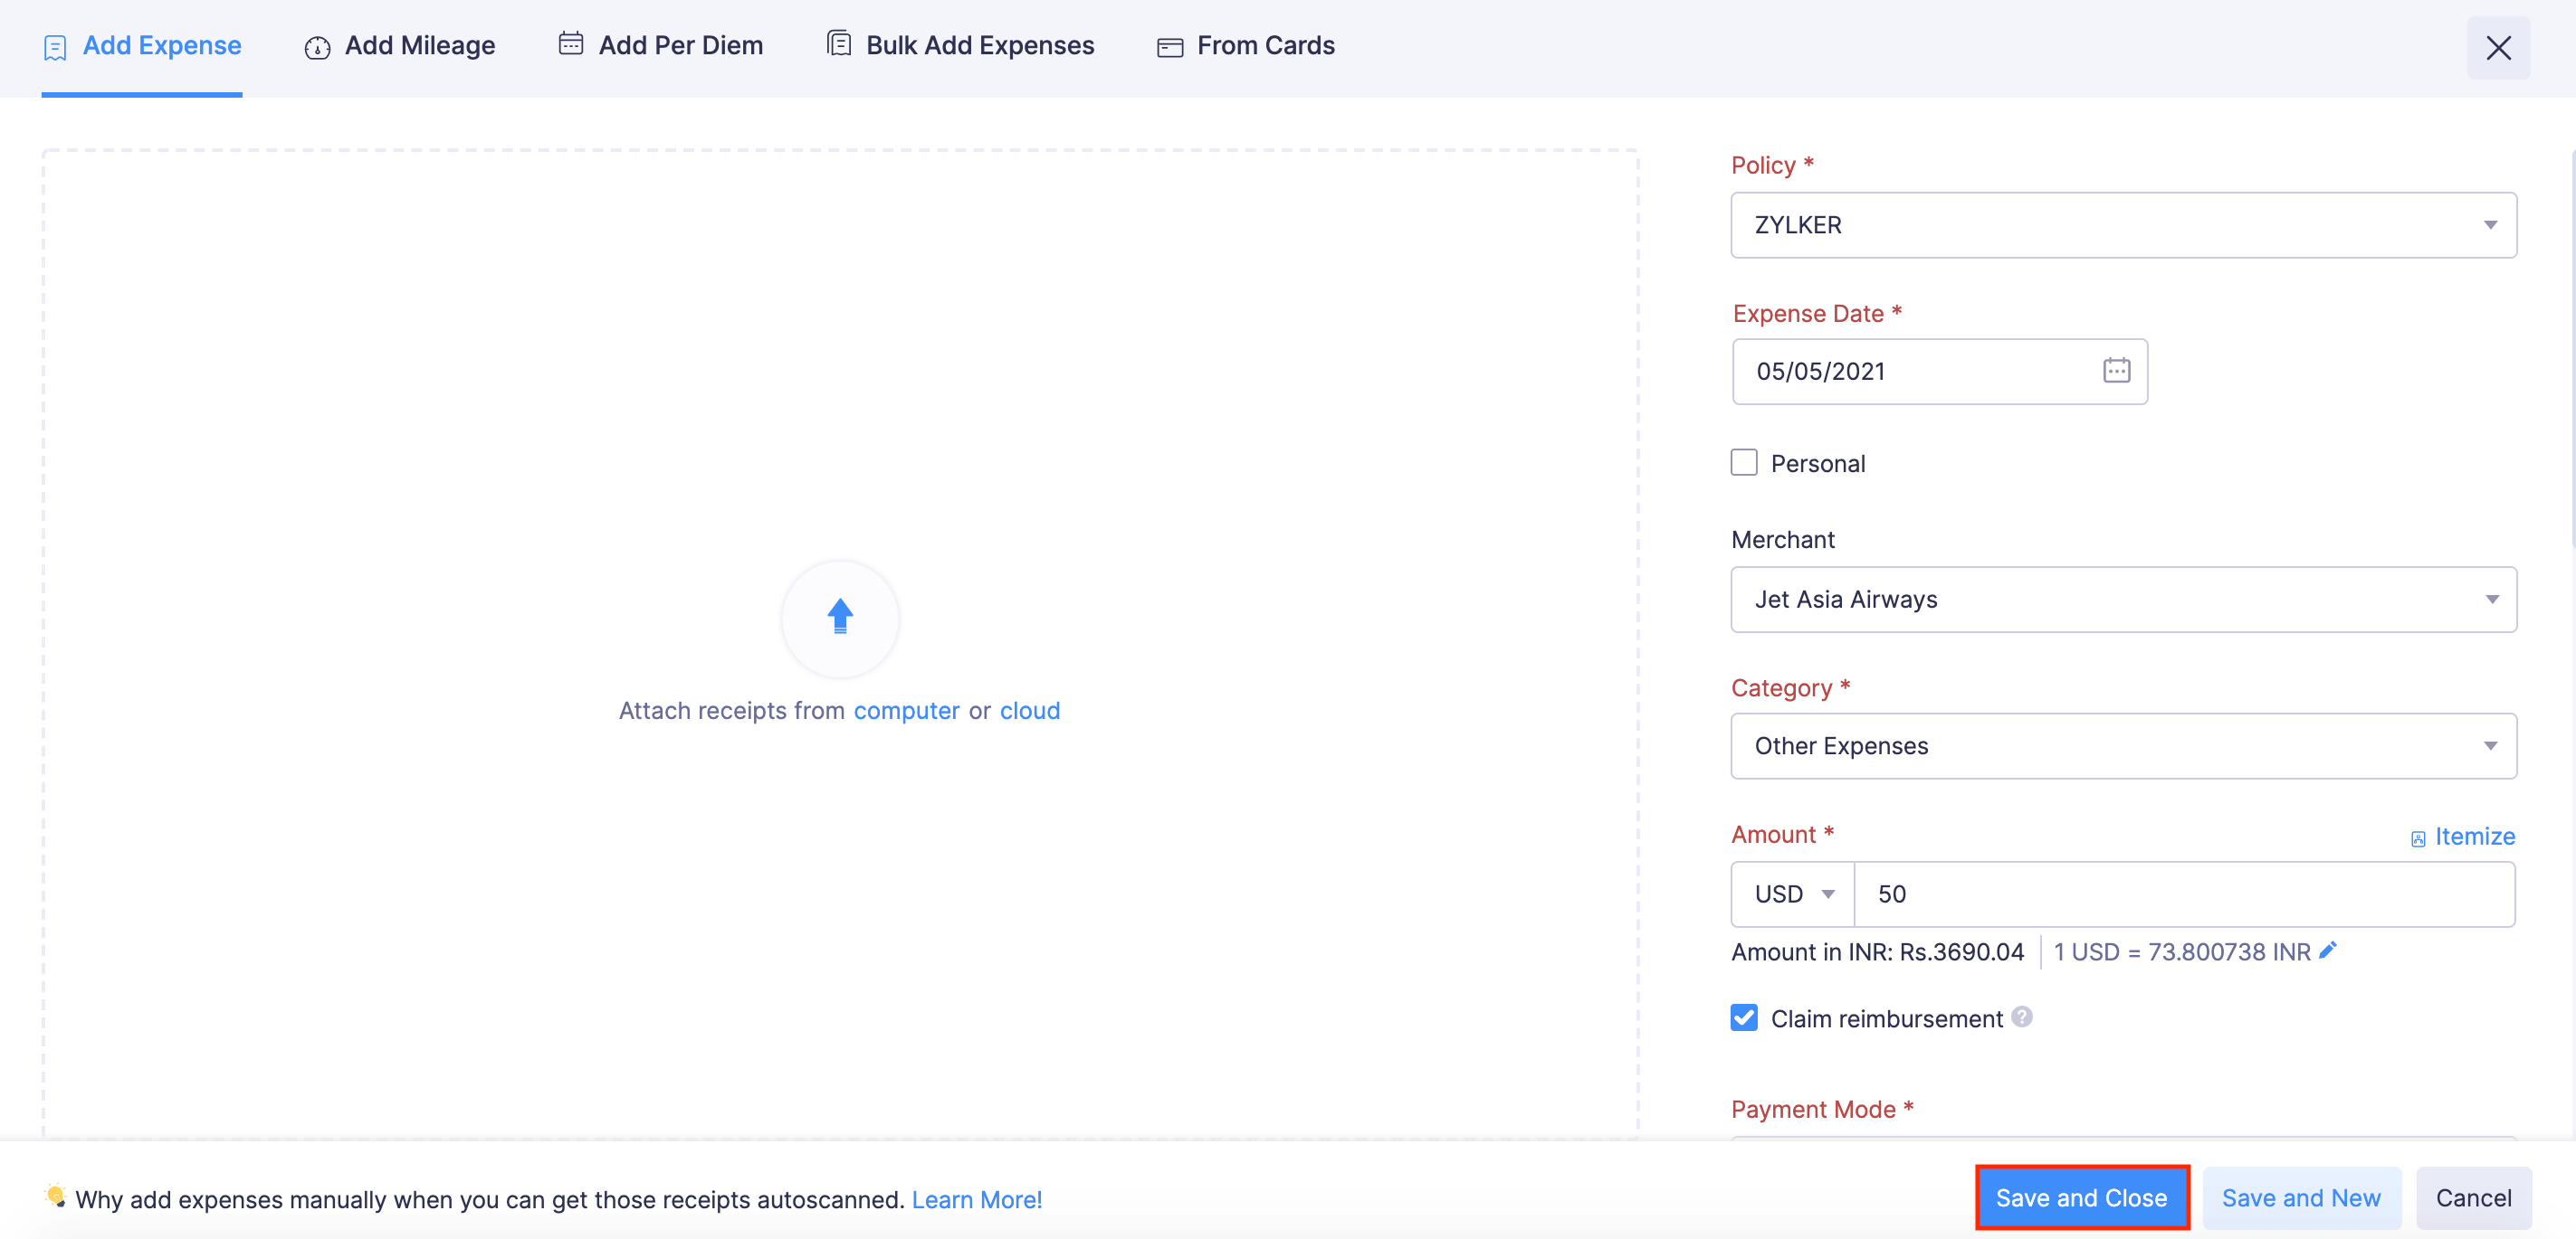Close the expense dialog with X icon

(2498, 48)
